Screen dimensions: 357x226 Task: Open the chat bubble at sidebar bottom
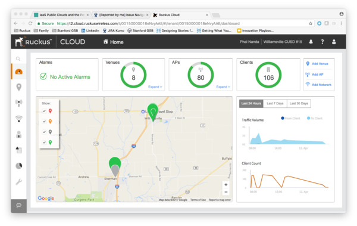point(18,205)
